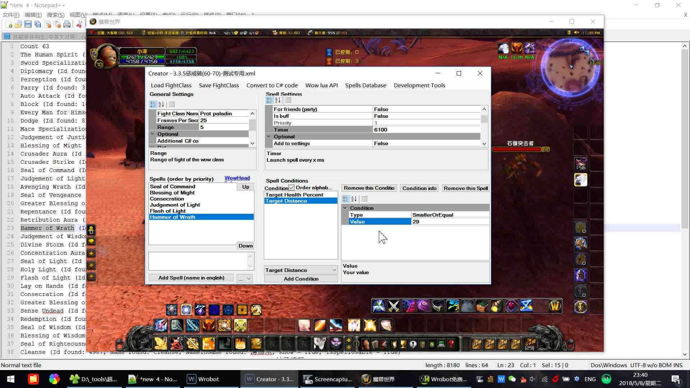Click the Remove this Condition button
690x388 pixels.
(369, 188)
